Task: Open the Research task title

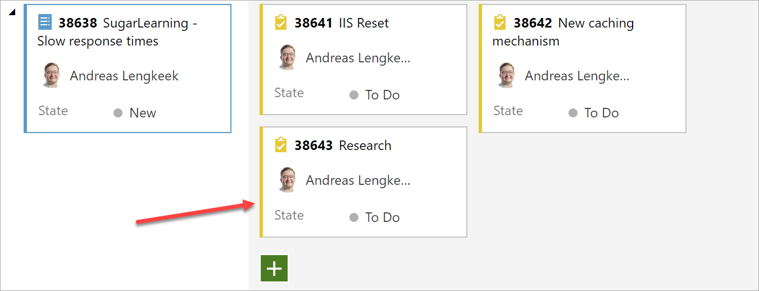Action: [x=365, y=145]
